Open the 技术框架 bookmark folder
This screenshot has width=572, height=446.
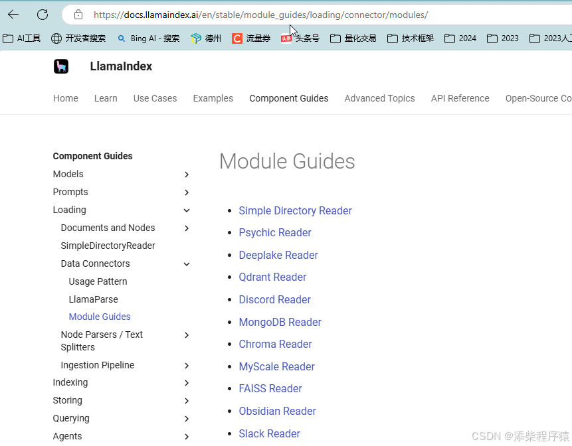point(411,38)
